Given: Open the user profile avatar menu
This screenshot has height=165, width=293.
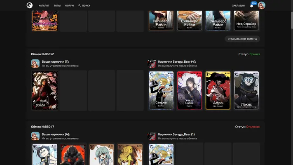Looking at the screenshot, I should point(261,5).
